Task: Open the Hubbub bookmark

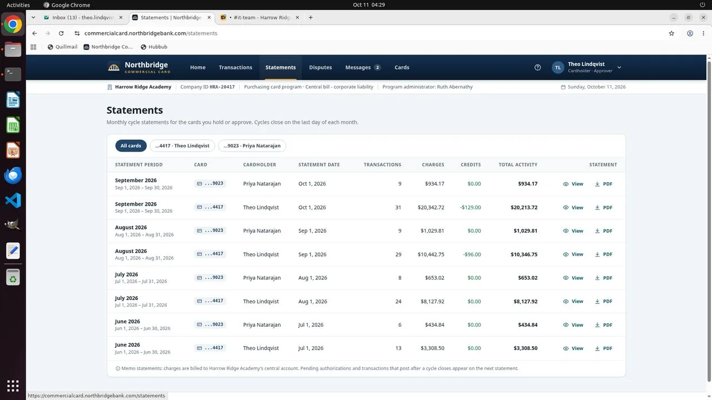Action: click(154, 47)
